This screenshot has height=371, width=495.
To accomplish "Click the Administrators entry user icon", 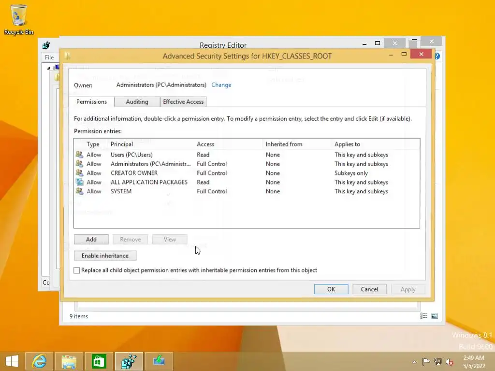I will [80, 164].
